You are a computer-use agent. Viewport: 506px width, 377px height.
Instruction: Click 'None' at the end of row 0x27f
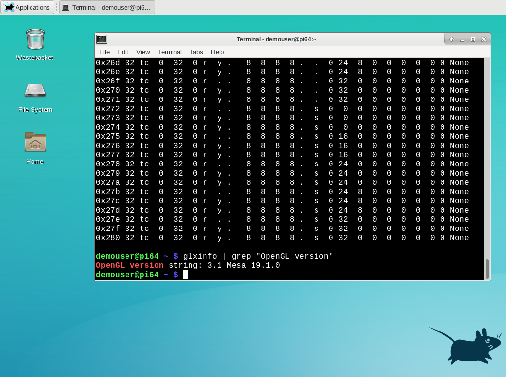tap(459, 229)
